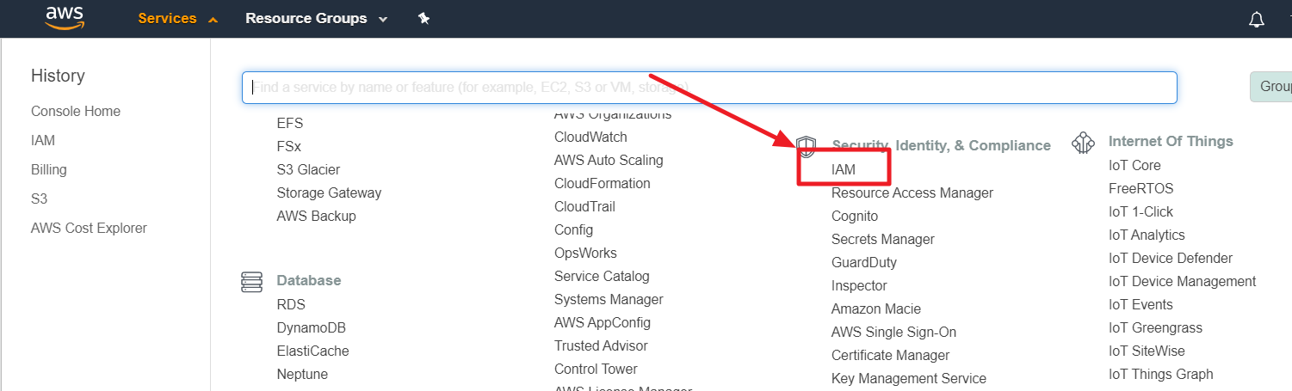The height and width of the screenshot is (391, 1292).
Task: Select Billing in the History list
Action: pos(49,170)
